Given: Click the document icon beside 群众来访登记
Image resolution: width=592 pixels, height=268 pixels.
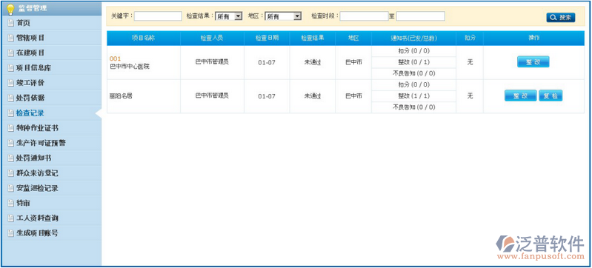Looking at the screenshot, I should (x=10, y=173).
